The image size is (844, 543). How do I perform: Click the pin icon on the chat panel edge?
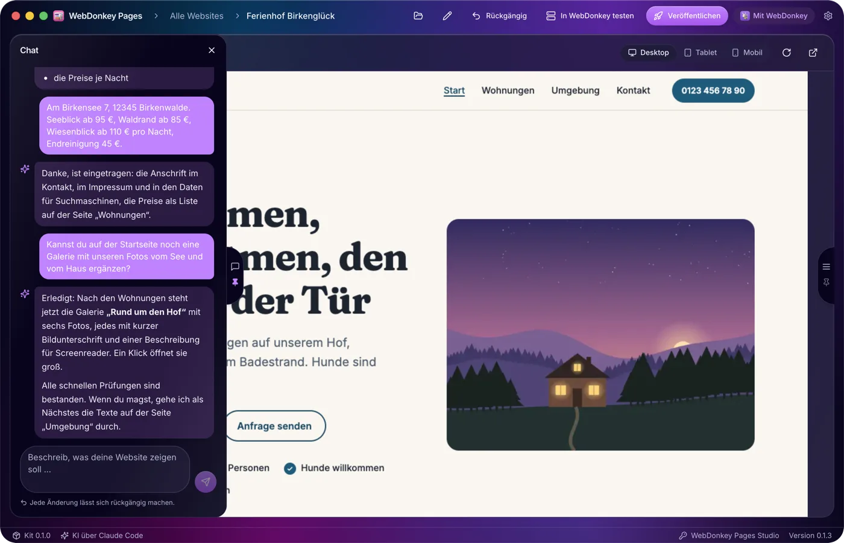pos(235,282)
